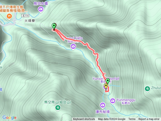
Task: Open the Terms link
Action: (x=132, y=119)
